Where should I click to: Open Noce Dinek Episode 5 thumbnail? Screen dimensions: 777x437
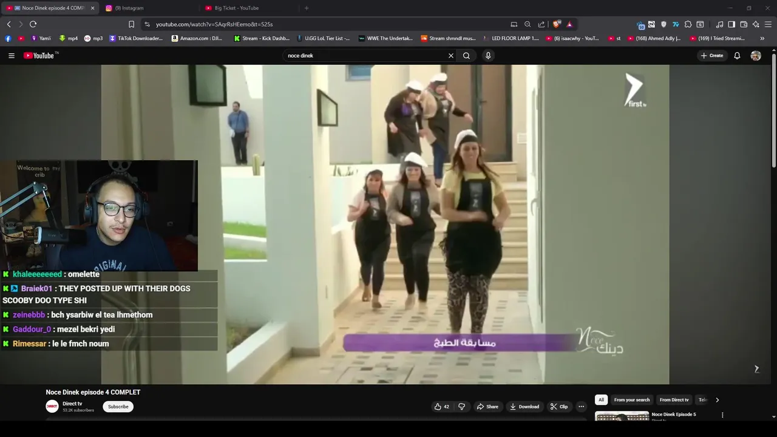coord(622,416)
